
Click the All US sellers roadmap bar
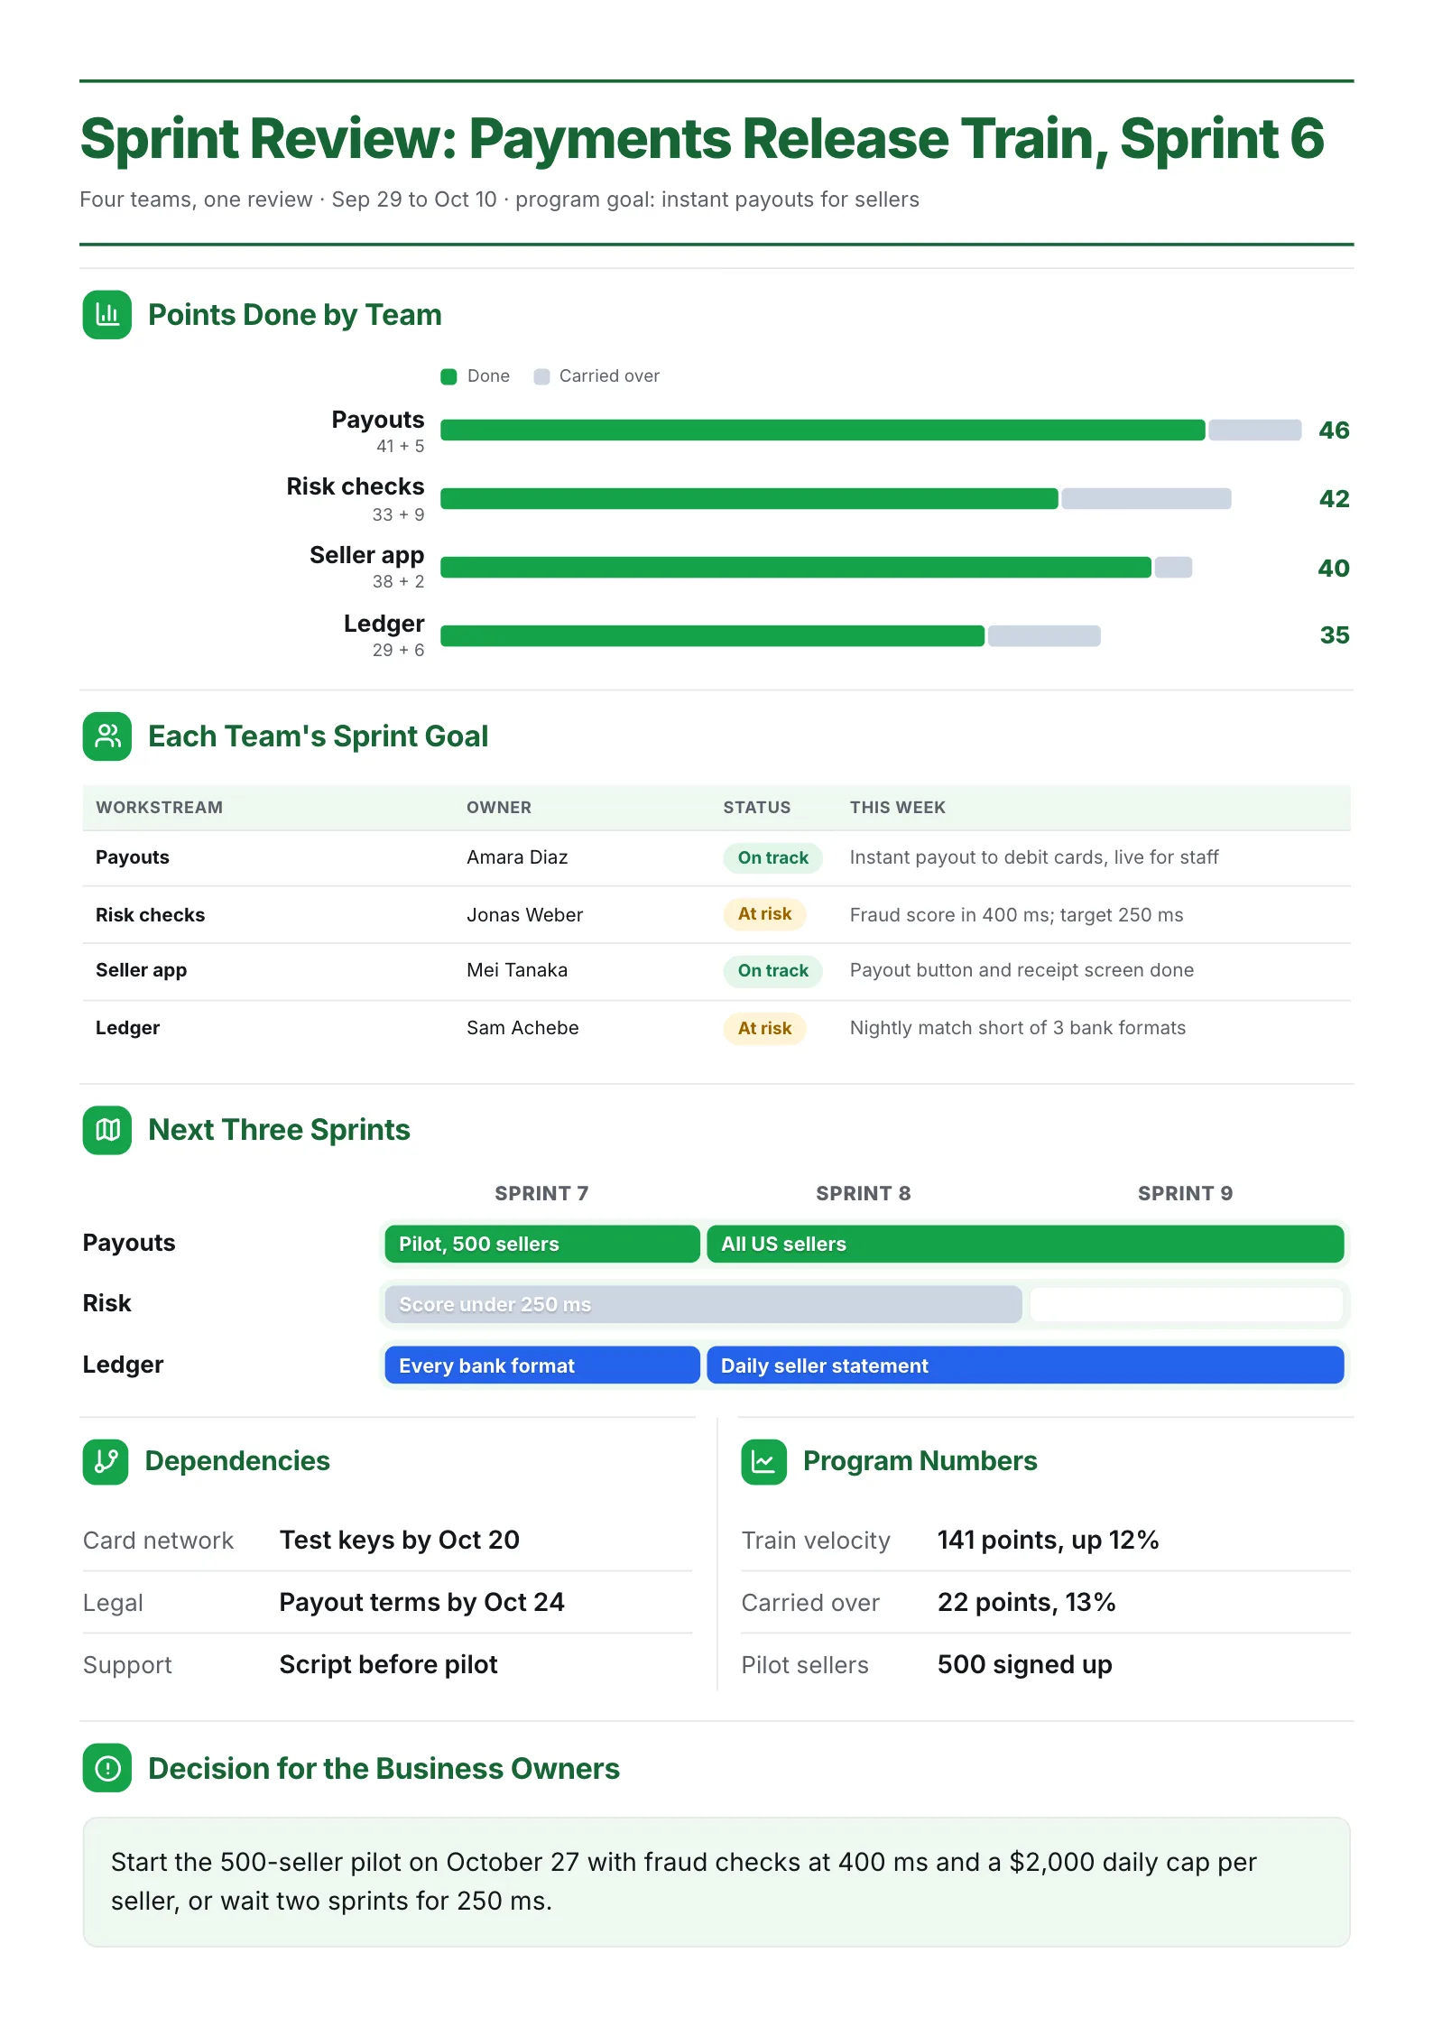(x=1025, y=1244)
